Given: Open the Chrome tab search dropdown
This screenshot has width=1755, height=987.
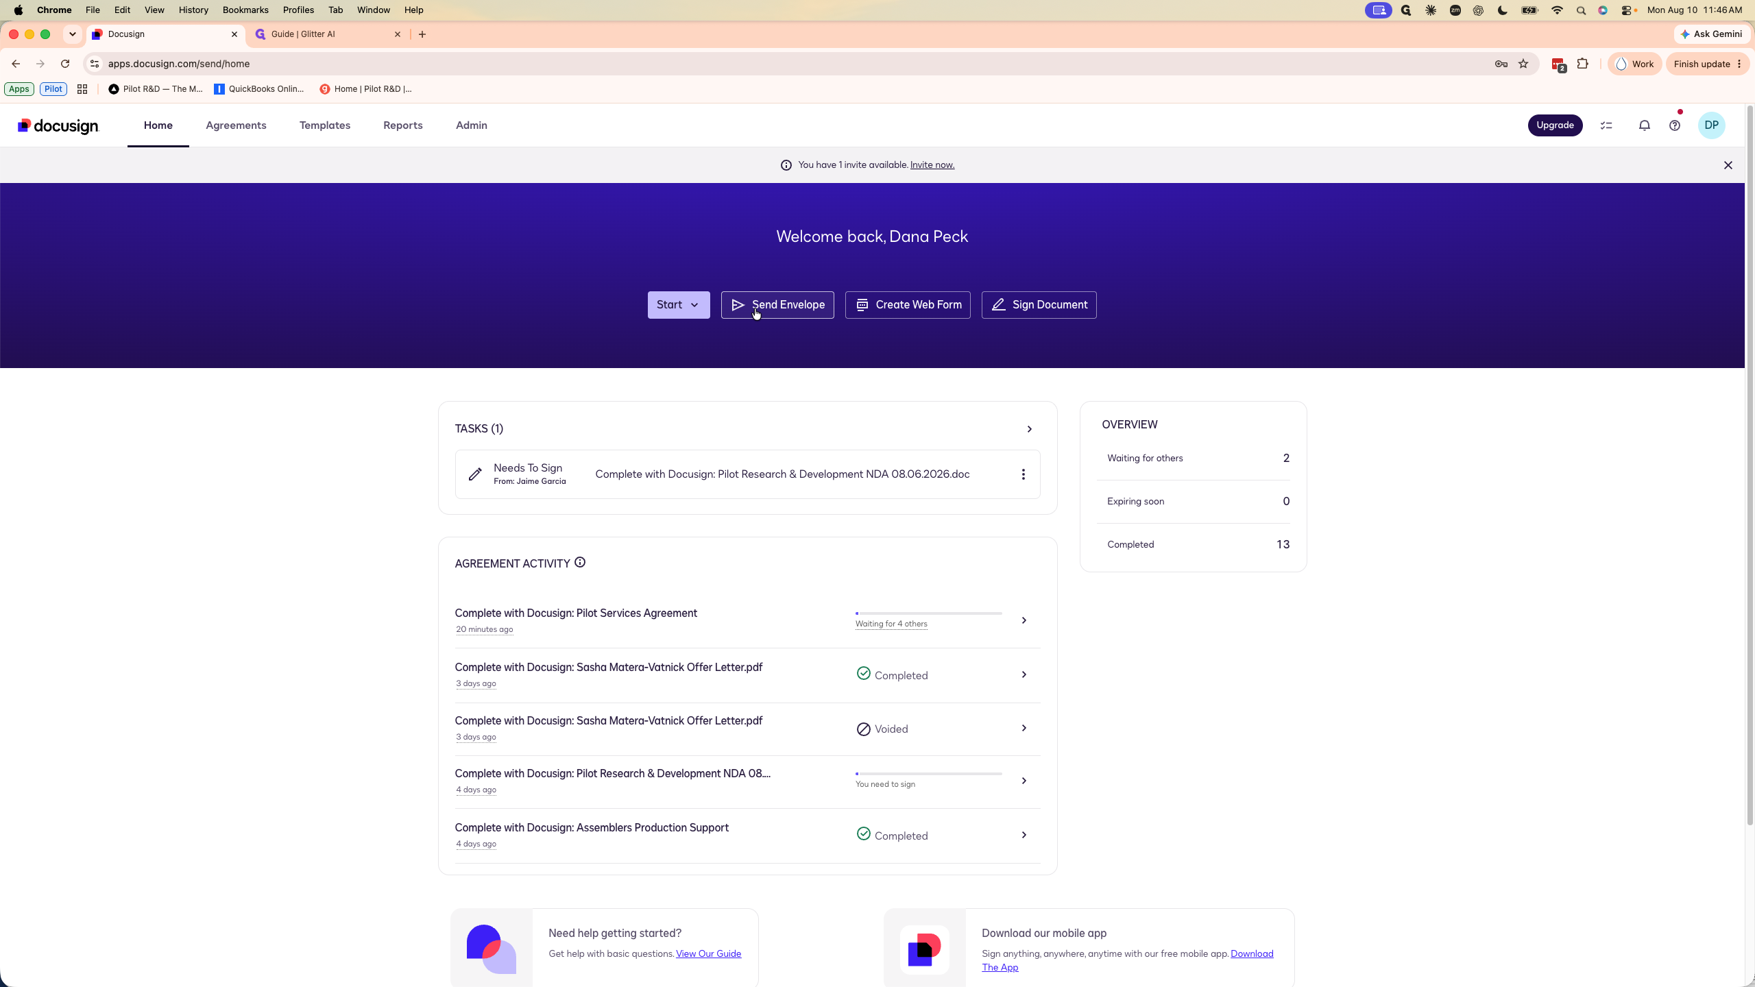Looking at the screenshot, I should [x=73, y=34].
